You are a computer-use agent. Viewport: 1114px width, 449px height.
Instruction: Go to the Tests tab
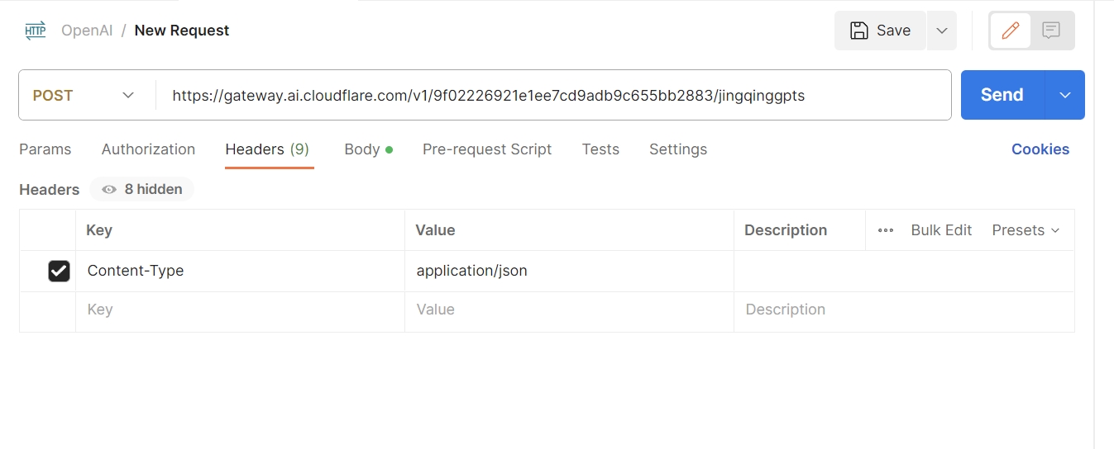pyautogui.click(x=600, y=149)
